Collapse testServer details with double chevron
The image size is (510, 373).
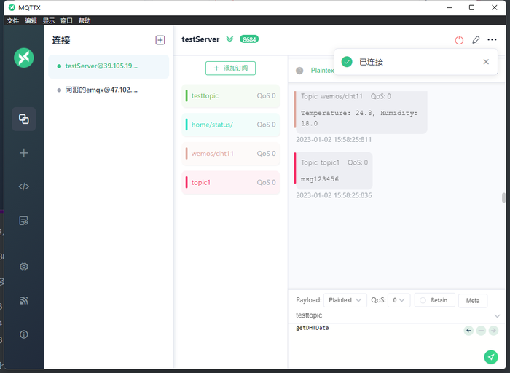click(x=229, y=39)
